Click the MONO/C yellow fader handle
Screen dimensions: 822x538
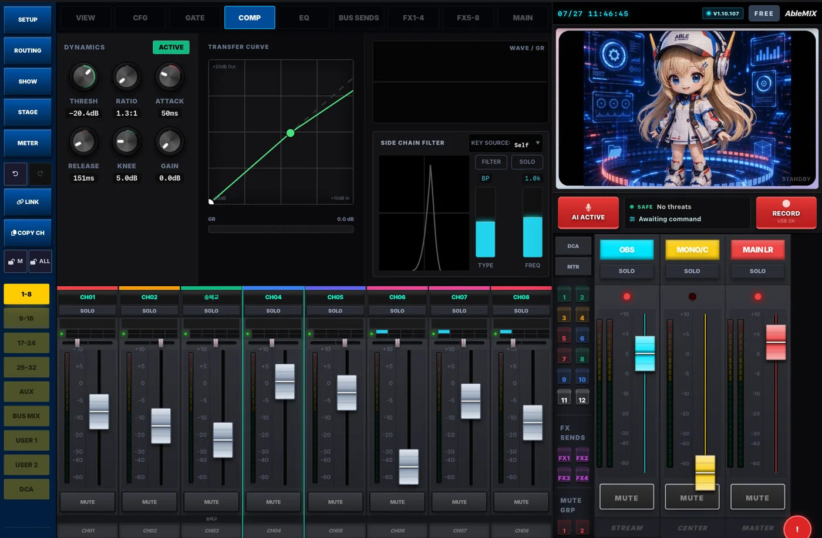click(x=705, y=472)
